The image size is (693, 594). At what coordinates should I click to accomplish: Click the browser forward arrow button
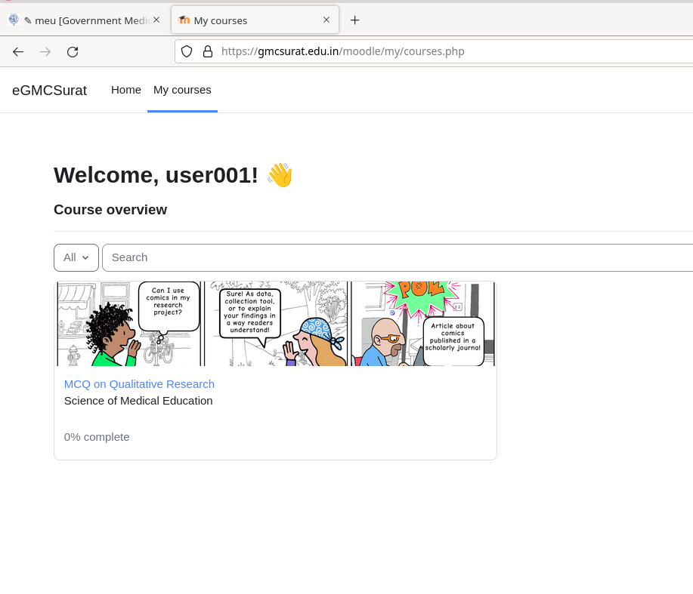(45, 51)
